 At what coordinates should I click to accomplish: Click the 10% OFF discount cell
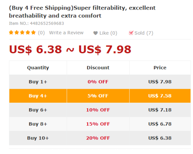tap(98, 110)
